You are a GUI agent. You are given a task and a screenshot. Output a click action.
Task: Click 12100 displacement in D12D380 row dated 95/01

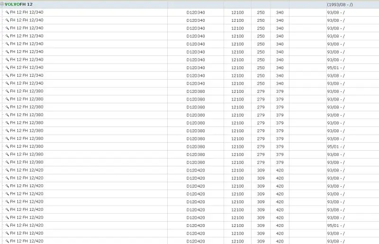point(237,147)
